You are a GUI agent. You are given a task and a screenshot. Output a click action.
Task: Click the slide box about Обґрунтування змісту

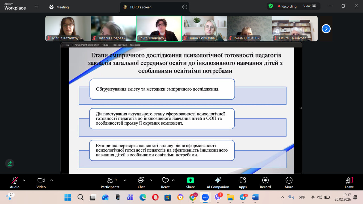pos(162,89)
